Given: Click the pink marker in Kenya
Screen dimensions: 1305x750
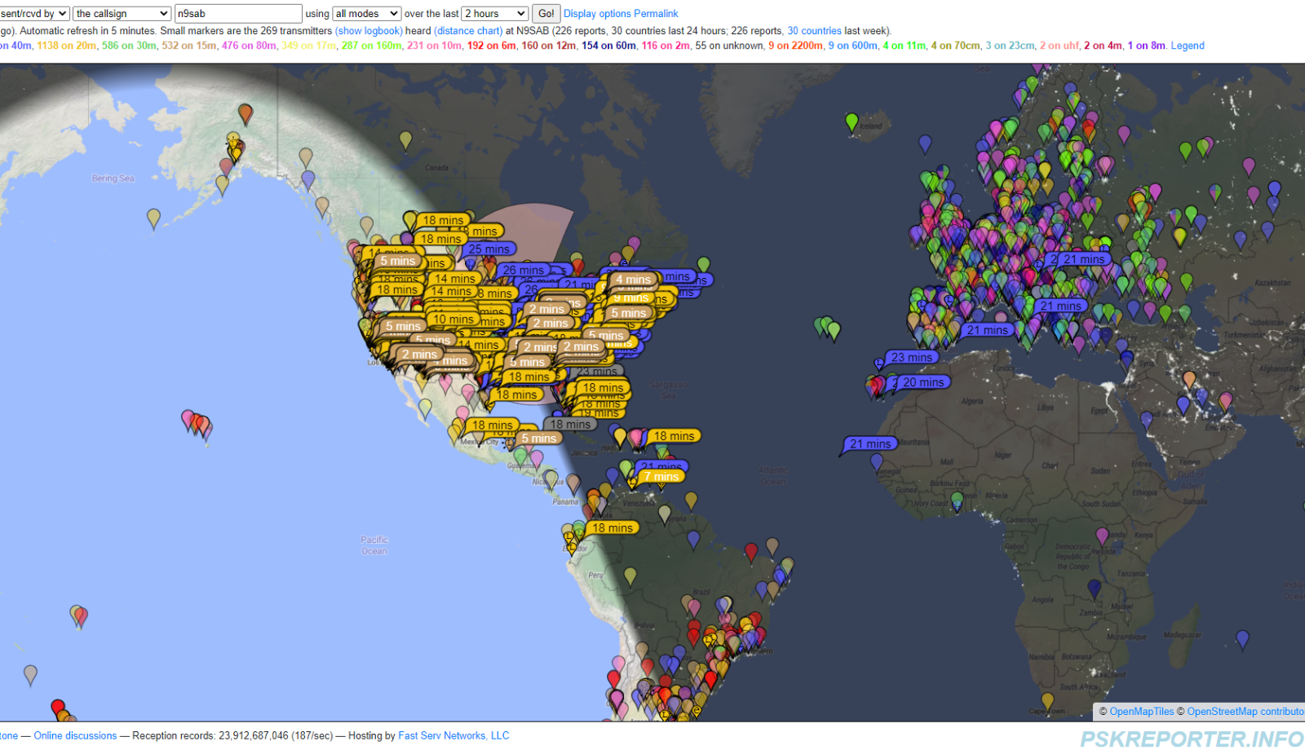Looking at the screenshot, I should [1102, 536].
